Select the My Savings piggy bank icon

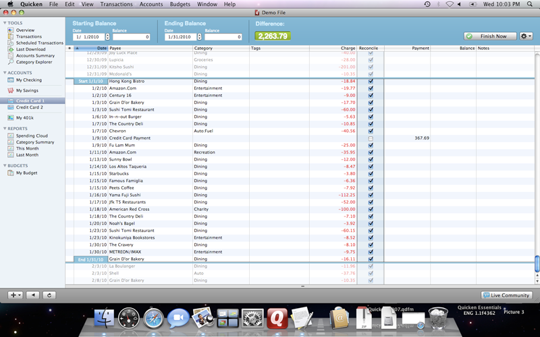click(x=11, y=90)
